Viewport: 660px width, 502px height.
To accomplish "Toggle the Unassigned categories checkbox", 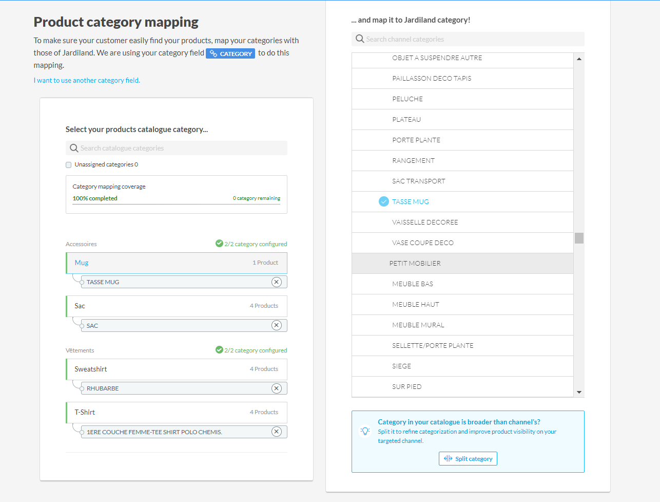I will tap(69, 165).
